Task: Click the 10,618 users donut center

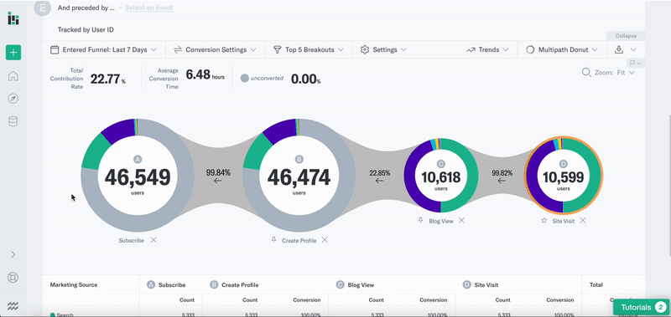Action: click(x=441, y=176)
